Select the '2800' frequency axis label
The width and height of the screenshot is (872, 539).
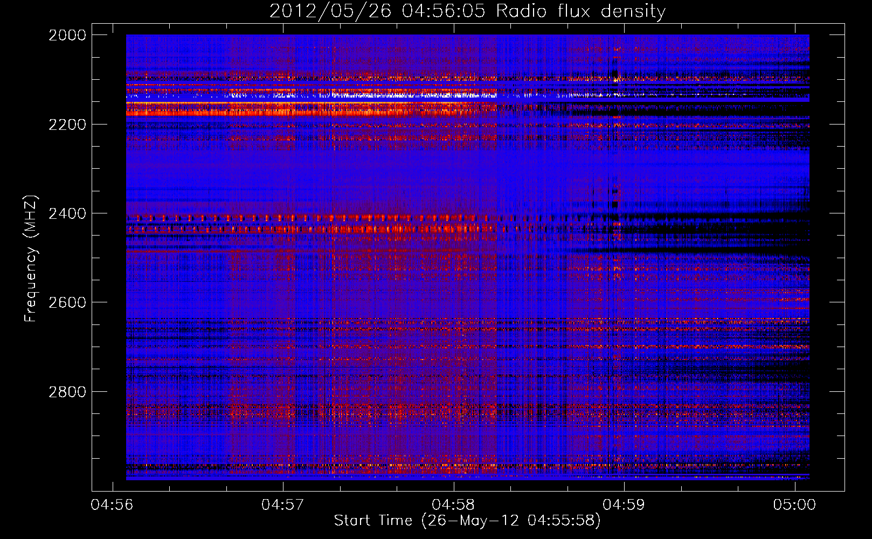(67, 392)
